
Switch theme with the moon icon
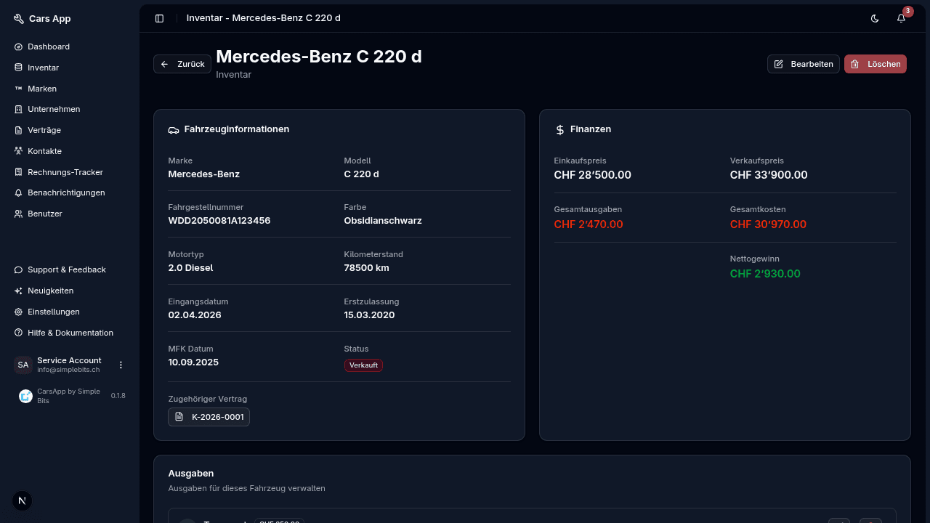(x=875, y=18)
